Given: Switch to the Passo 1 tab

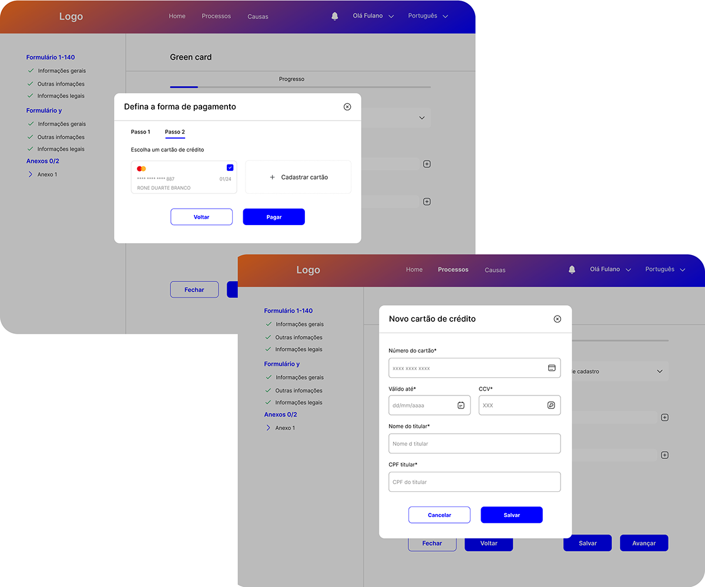Looking at the screenshot, I should 140,132.
